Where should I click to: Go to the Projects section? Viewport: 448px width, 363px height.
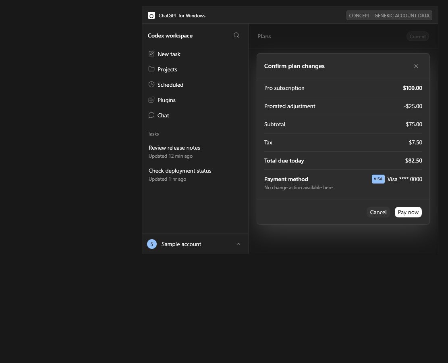(x=167, y=69)
